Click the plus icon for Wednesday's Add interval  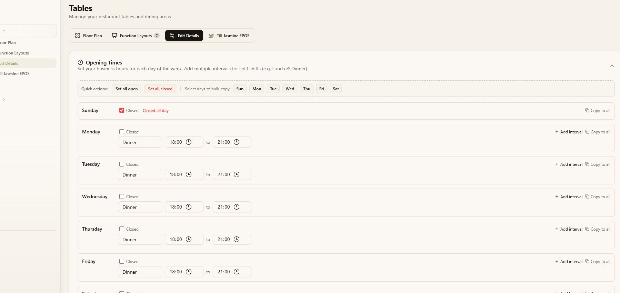(557, 196)
